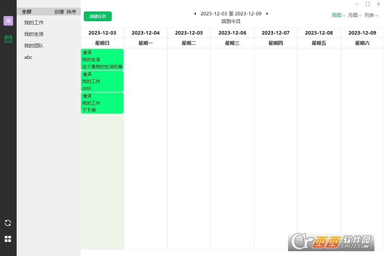Image resolution: width=384 pixels, height=256 pixels.
Task: Click the purple 用 app icon in sidebar
Action: [8, 21]
